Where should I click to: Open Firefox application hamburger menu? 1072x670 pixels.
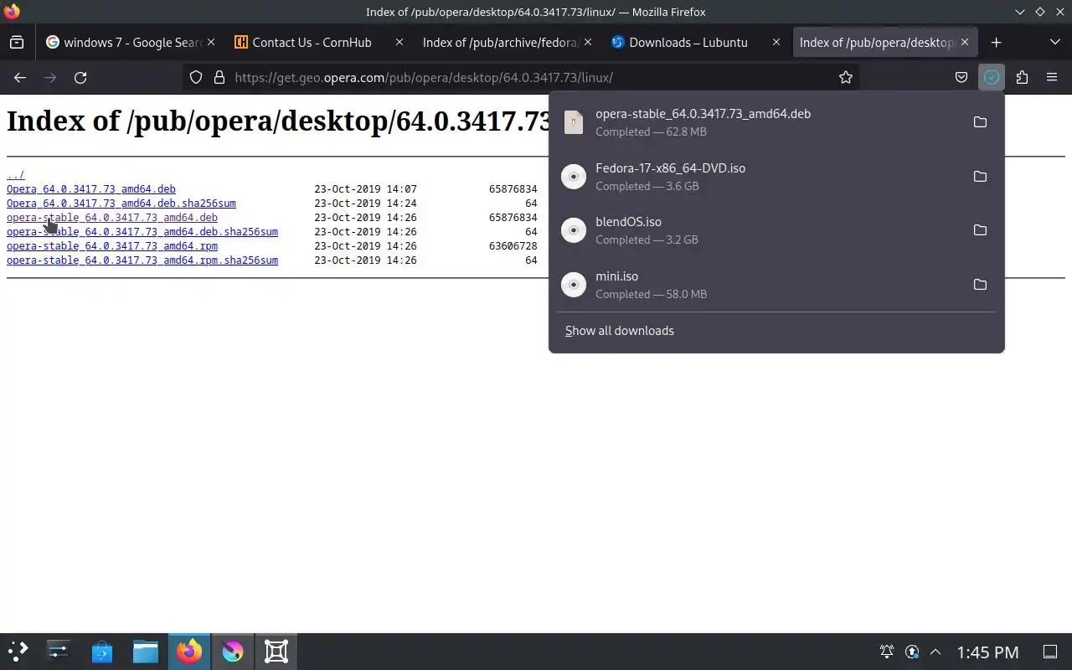(1052, 77)
